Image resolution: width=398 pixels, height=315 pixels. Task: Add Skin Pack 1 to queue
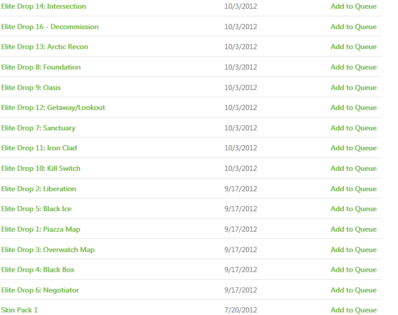(354, 310)
